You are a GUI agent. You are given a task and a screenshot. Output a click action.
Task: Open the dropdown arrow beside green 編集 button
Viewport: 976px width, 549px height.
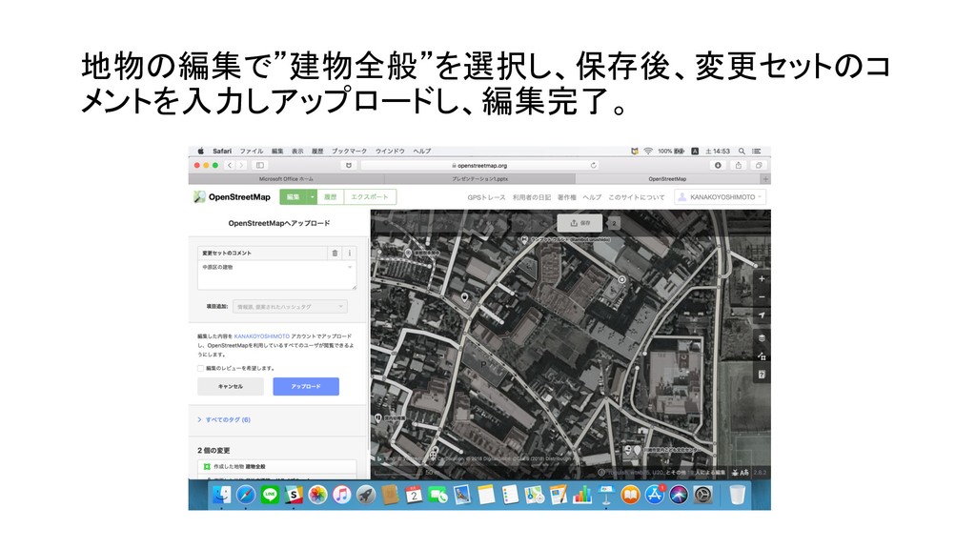coord(312,197)
